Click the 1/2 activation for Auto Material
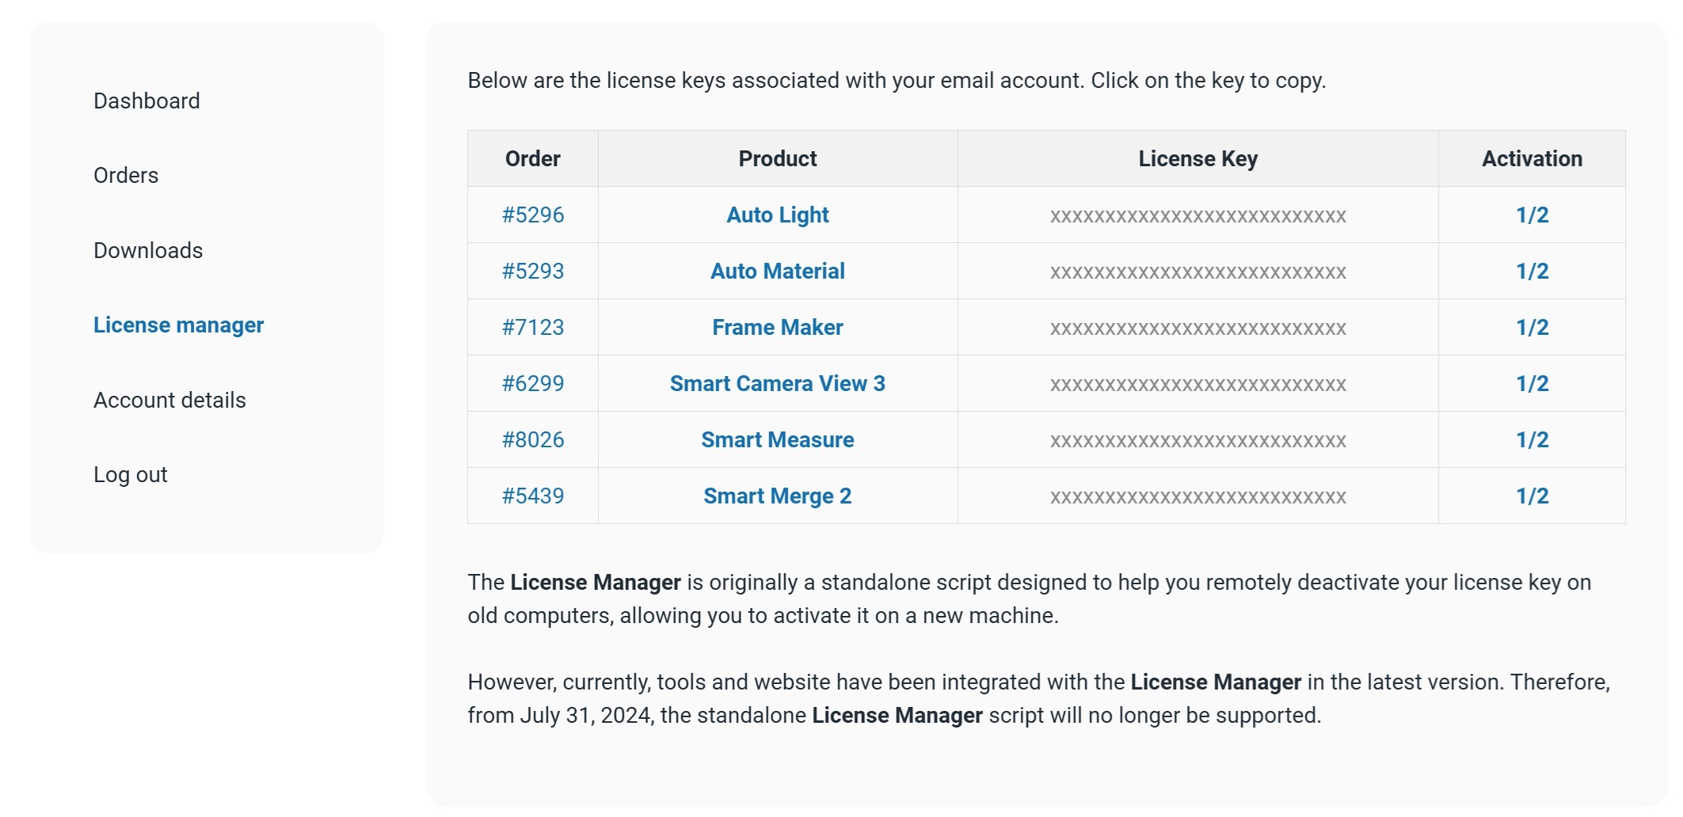This screenshot has height=817, width=1683. (1532, 271)
